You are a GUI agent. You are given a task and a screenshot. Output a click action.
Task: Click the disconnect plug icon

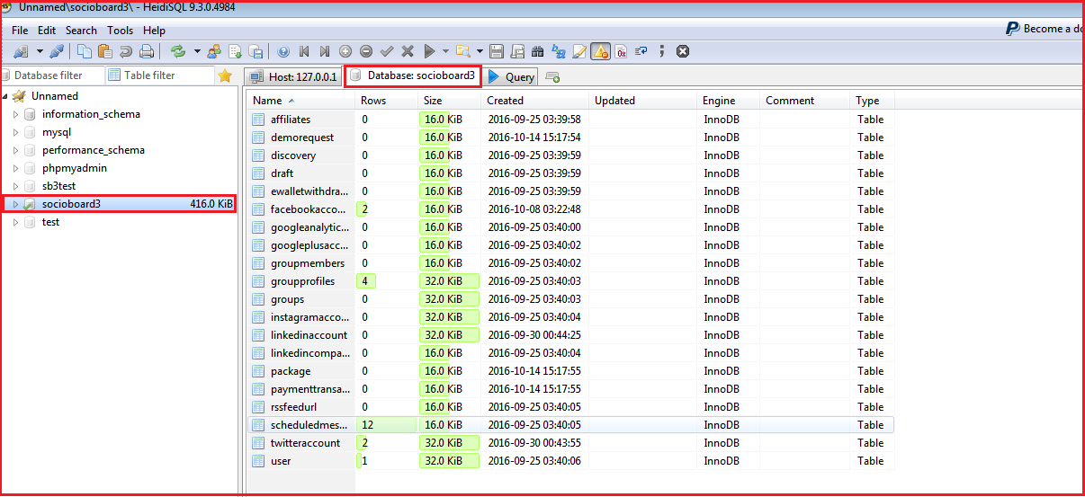[57, 51]
